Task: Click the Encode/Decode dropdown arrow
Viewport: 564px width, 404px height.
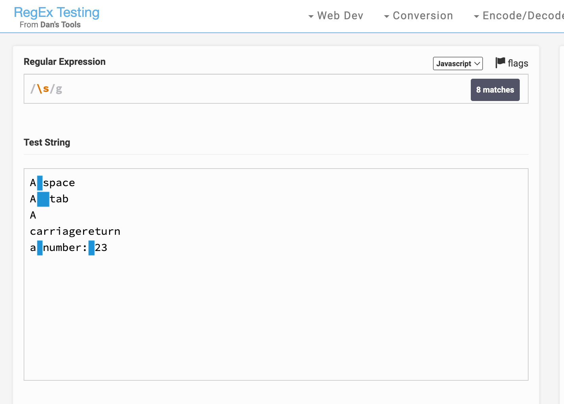Action: point(477,16)
